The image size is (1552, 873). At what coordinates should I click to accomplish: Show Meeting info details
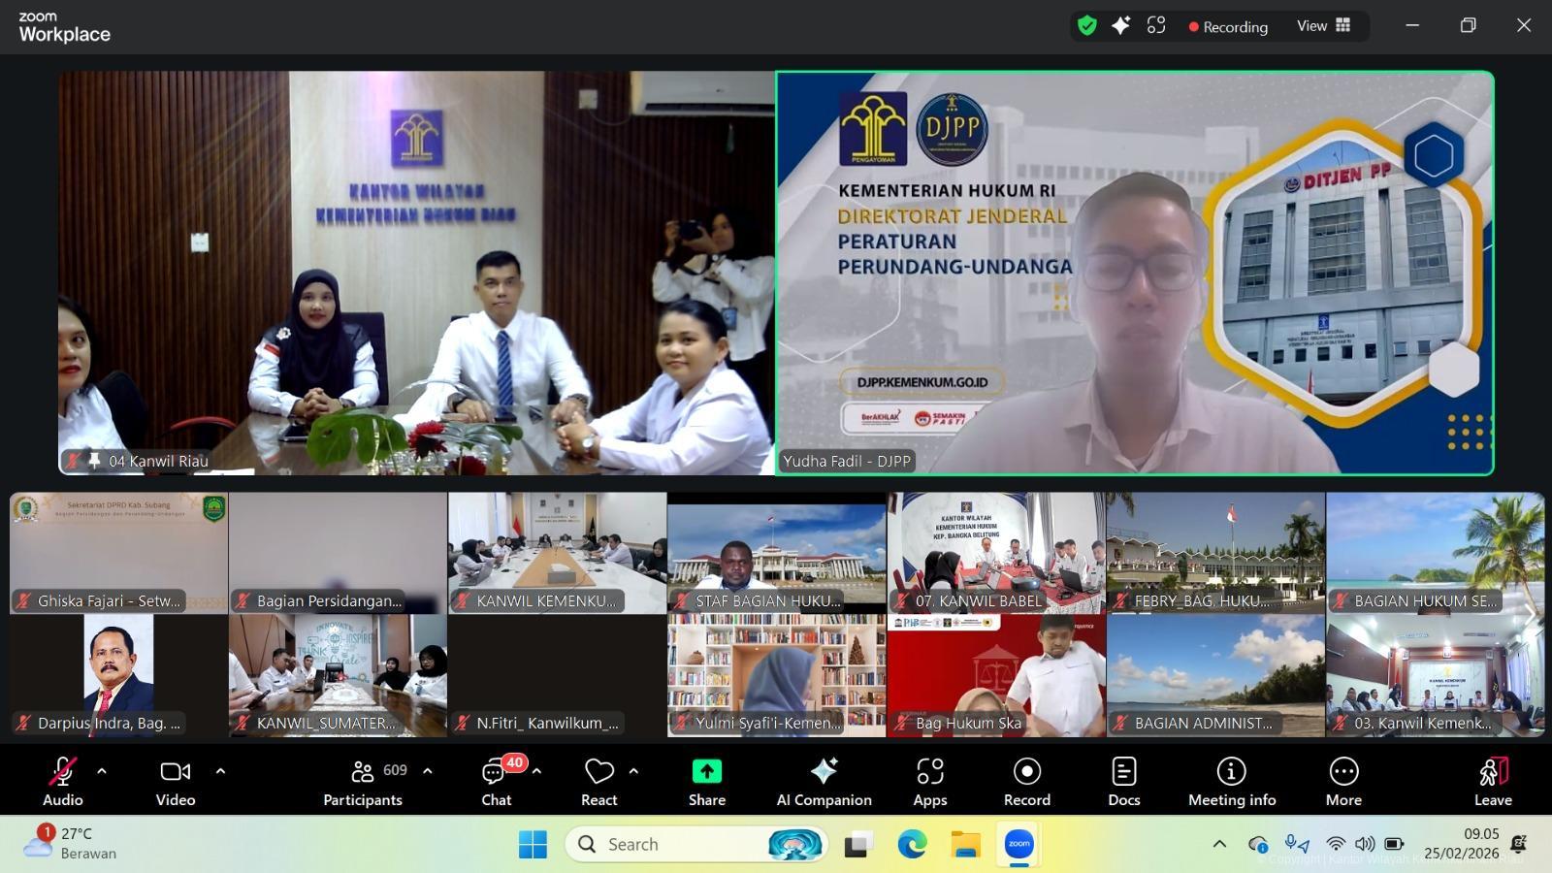1231,780
